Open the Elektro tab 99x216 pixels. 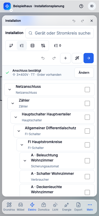click(x=32, y=207)
